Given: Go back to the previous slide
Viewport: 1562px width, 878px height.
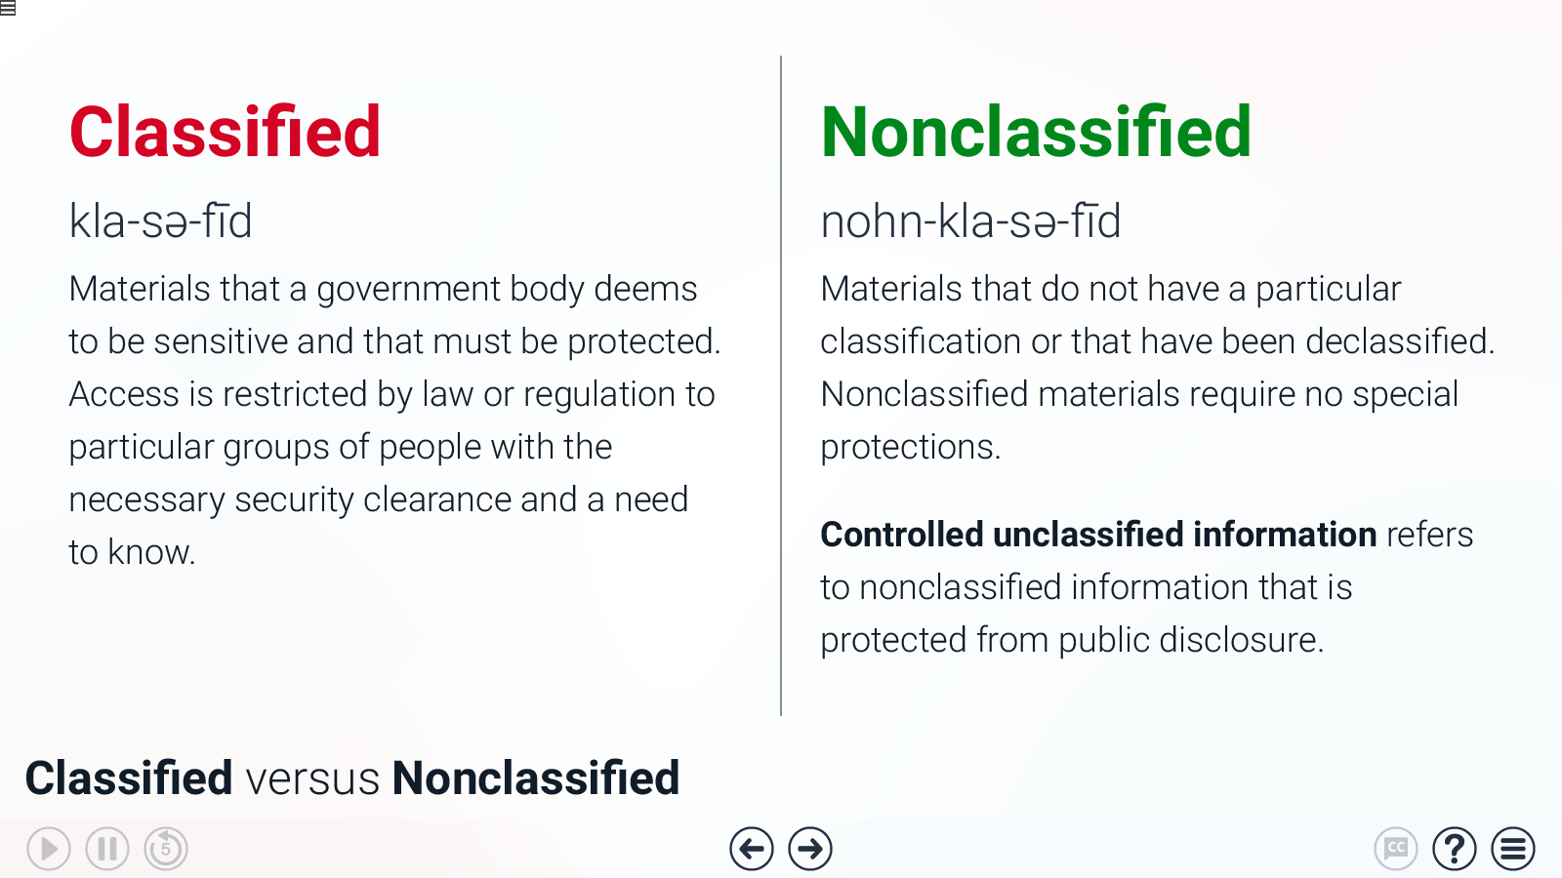Looking at the screenshot, I should pyautogui.click(x=751, y=848).
